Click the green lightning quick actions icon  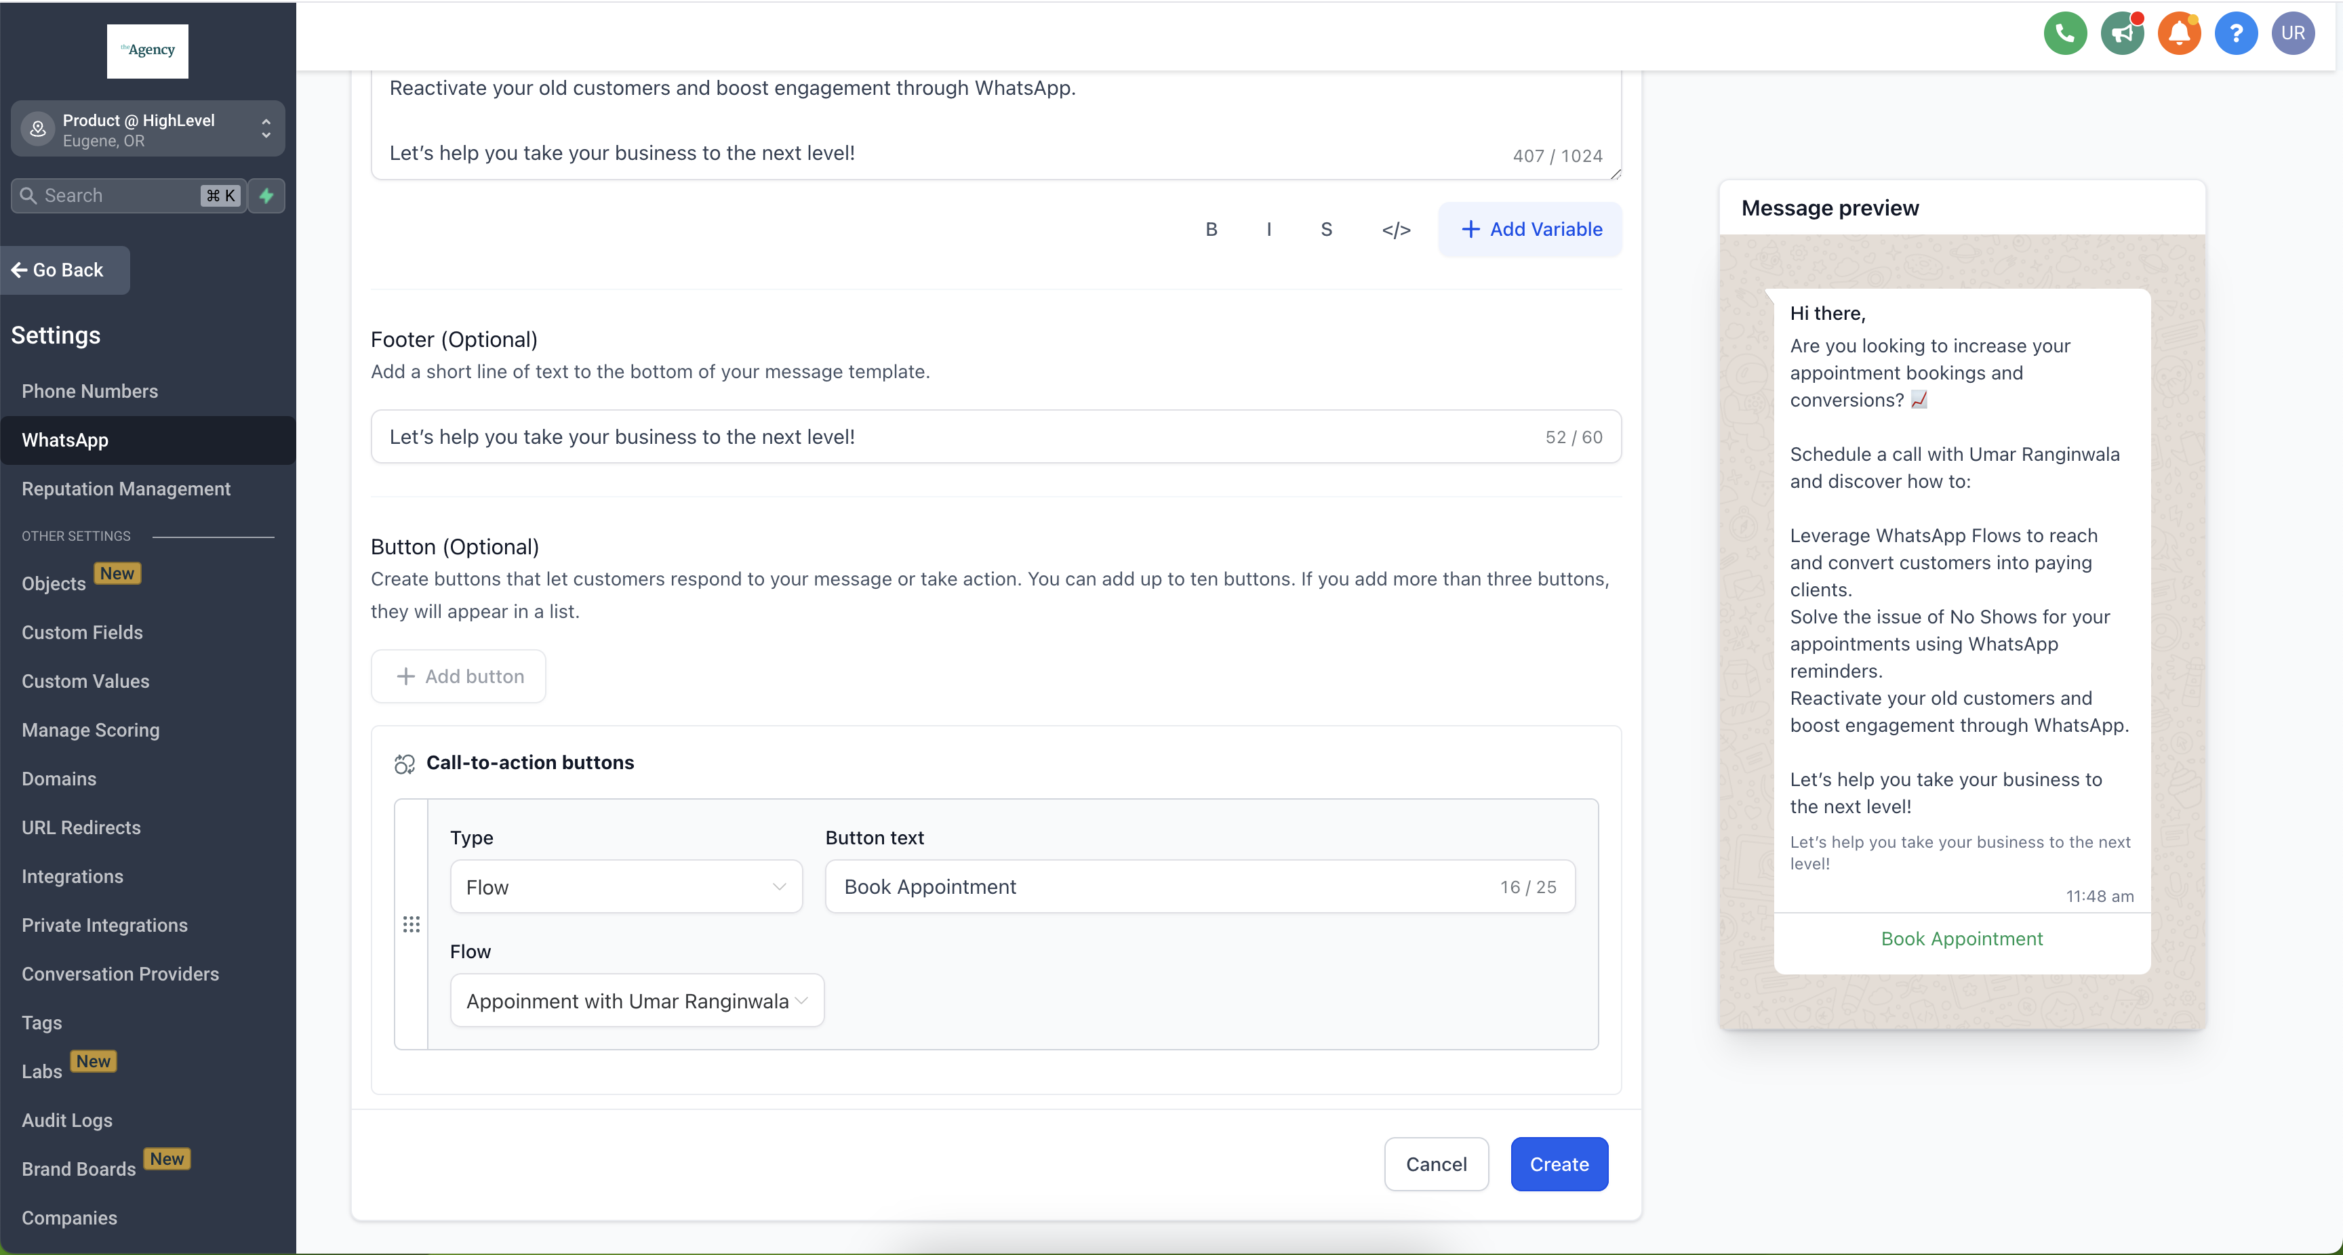pyautogui.click(x=266, y=196)
